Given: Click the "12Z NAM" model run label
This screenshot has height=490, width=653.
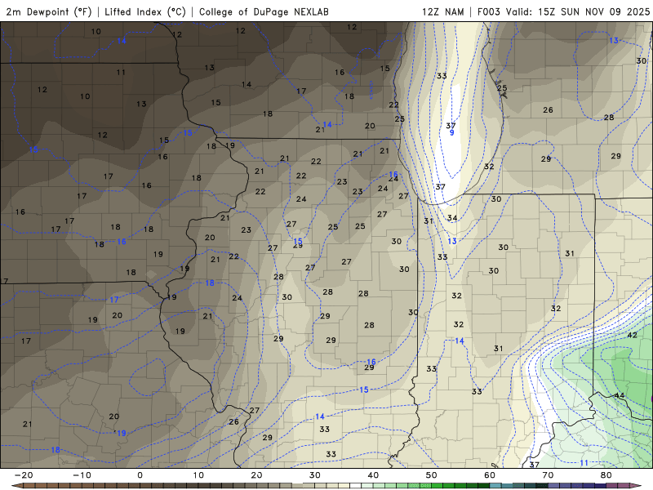Looking at the screenshot, I should pyautogui.click(x=442, y=12).
